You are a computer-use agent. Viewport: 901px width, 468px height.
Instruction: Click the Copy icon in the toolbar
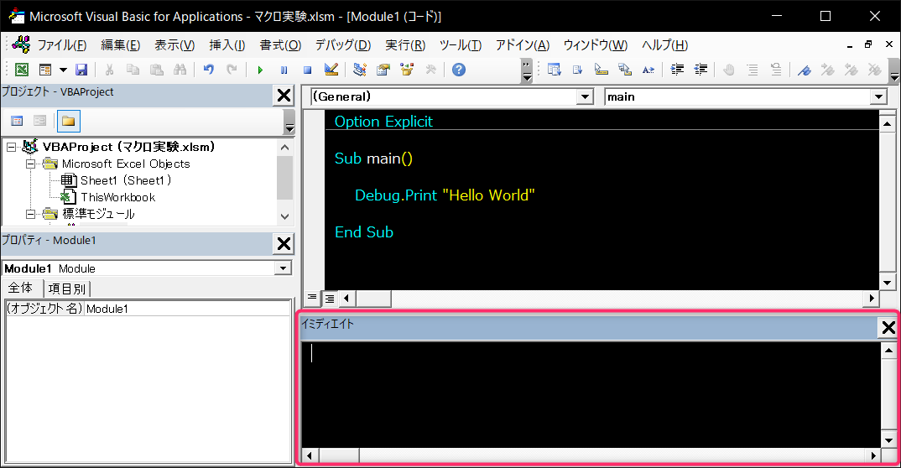tap(133, 70)
